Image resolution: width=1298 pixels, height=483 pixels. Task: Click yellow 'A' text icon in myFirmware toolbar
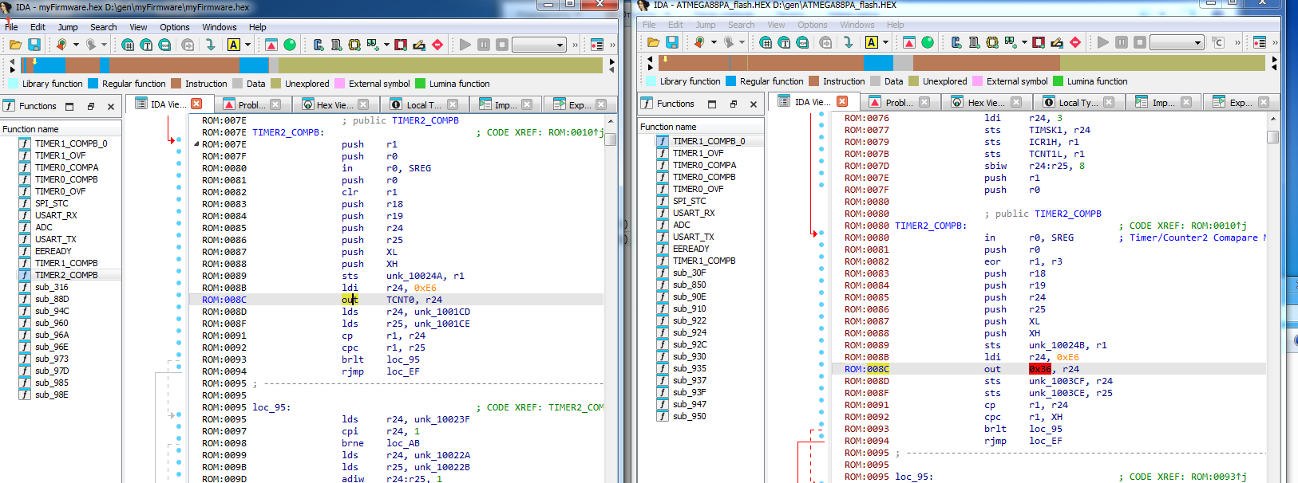[x=234, y=45]
